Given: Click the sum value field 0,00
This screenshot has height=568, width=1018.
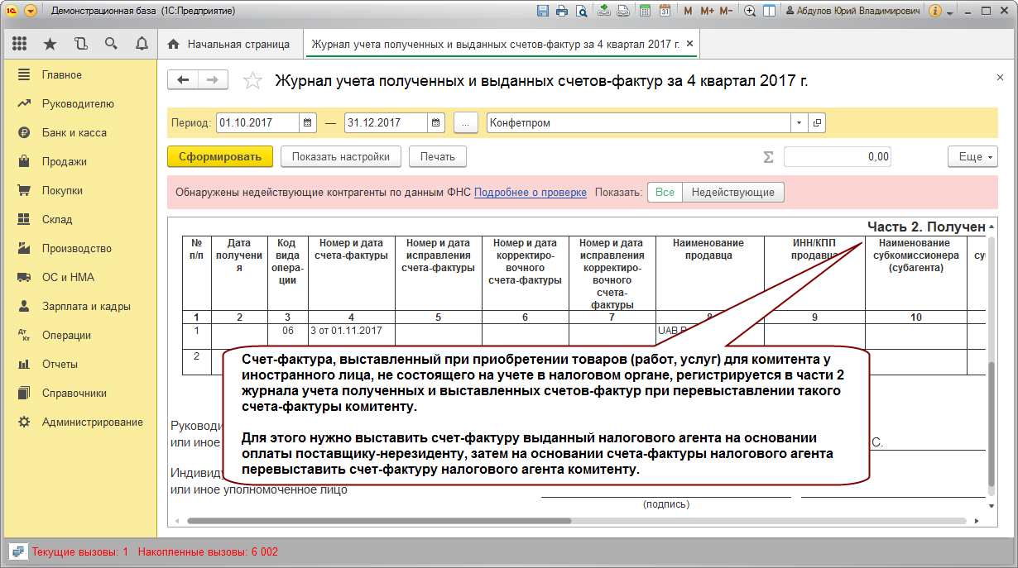Looking at the screenshot, I should click(x=839, y=156).
